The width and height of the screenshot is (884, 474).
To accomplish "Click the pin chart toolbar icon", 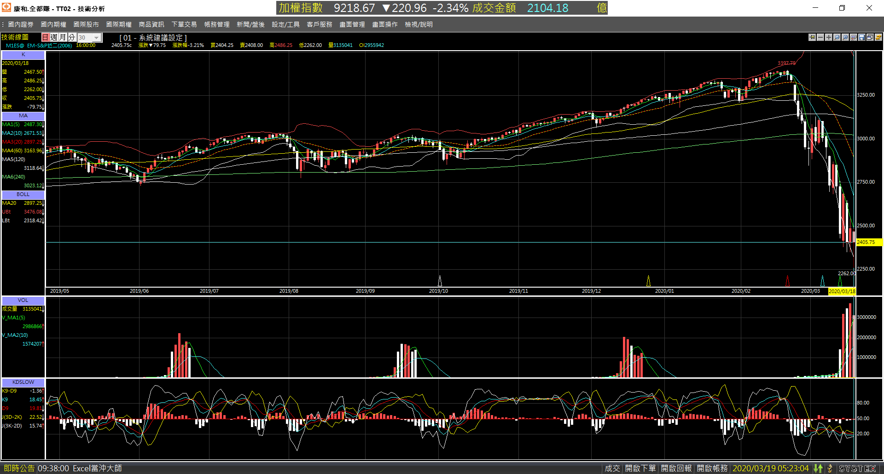I will pos(812,37).
